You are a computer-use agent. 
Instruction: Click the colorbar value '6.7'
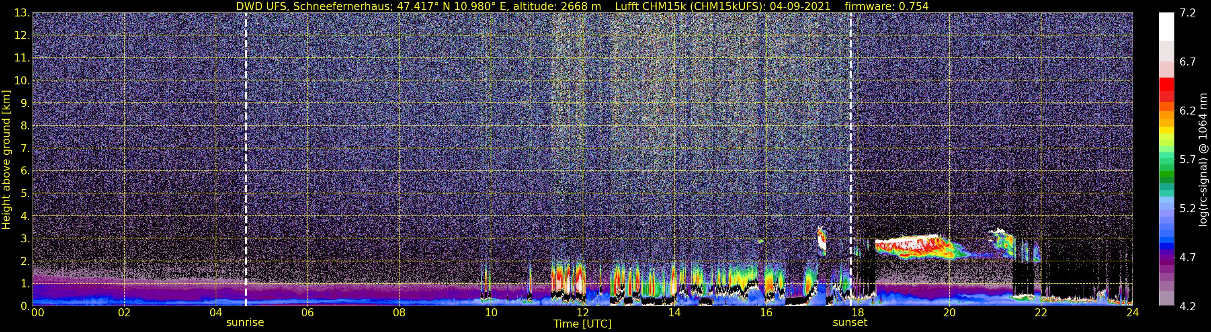pos(1188,61)
